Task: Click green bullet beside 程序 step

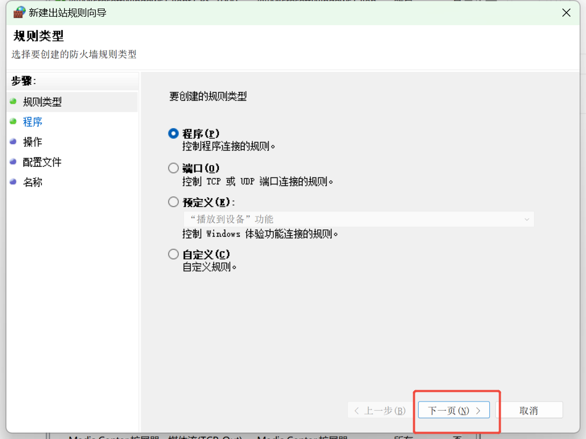Action: tap(13, 121)
